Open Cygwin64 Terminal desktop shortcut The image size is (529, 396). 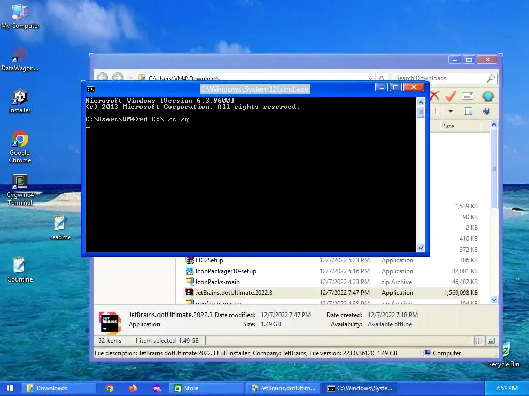click(x=20, y=190)
